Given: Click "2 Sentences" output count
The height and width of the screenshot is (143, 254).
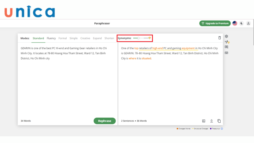Looking at the screenshot, I should click(128, 121).
